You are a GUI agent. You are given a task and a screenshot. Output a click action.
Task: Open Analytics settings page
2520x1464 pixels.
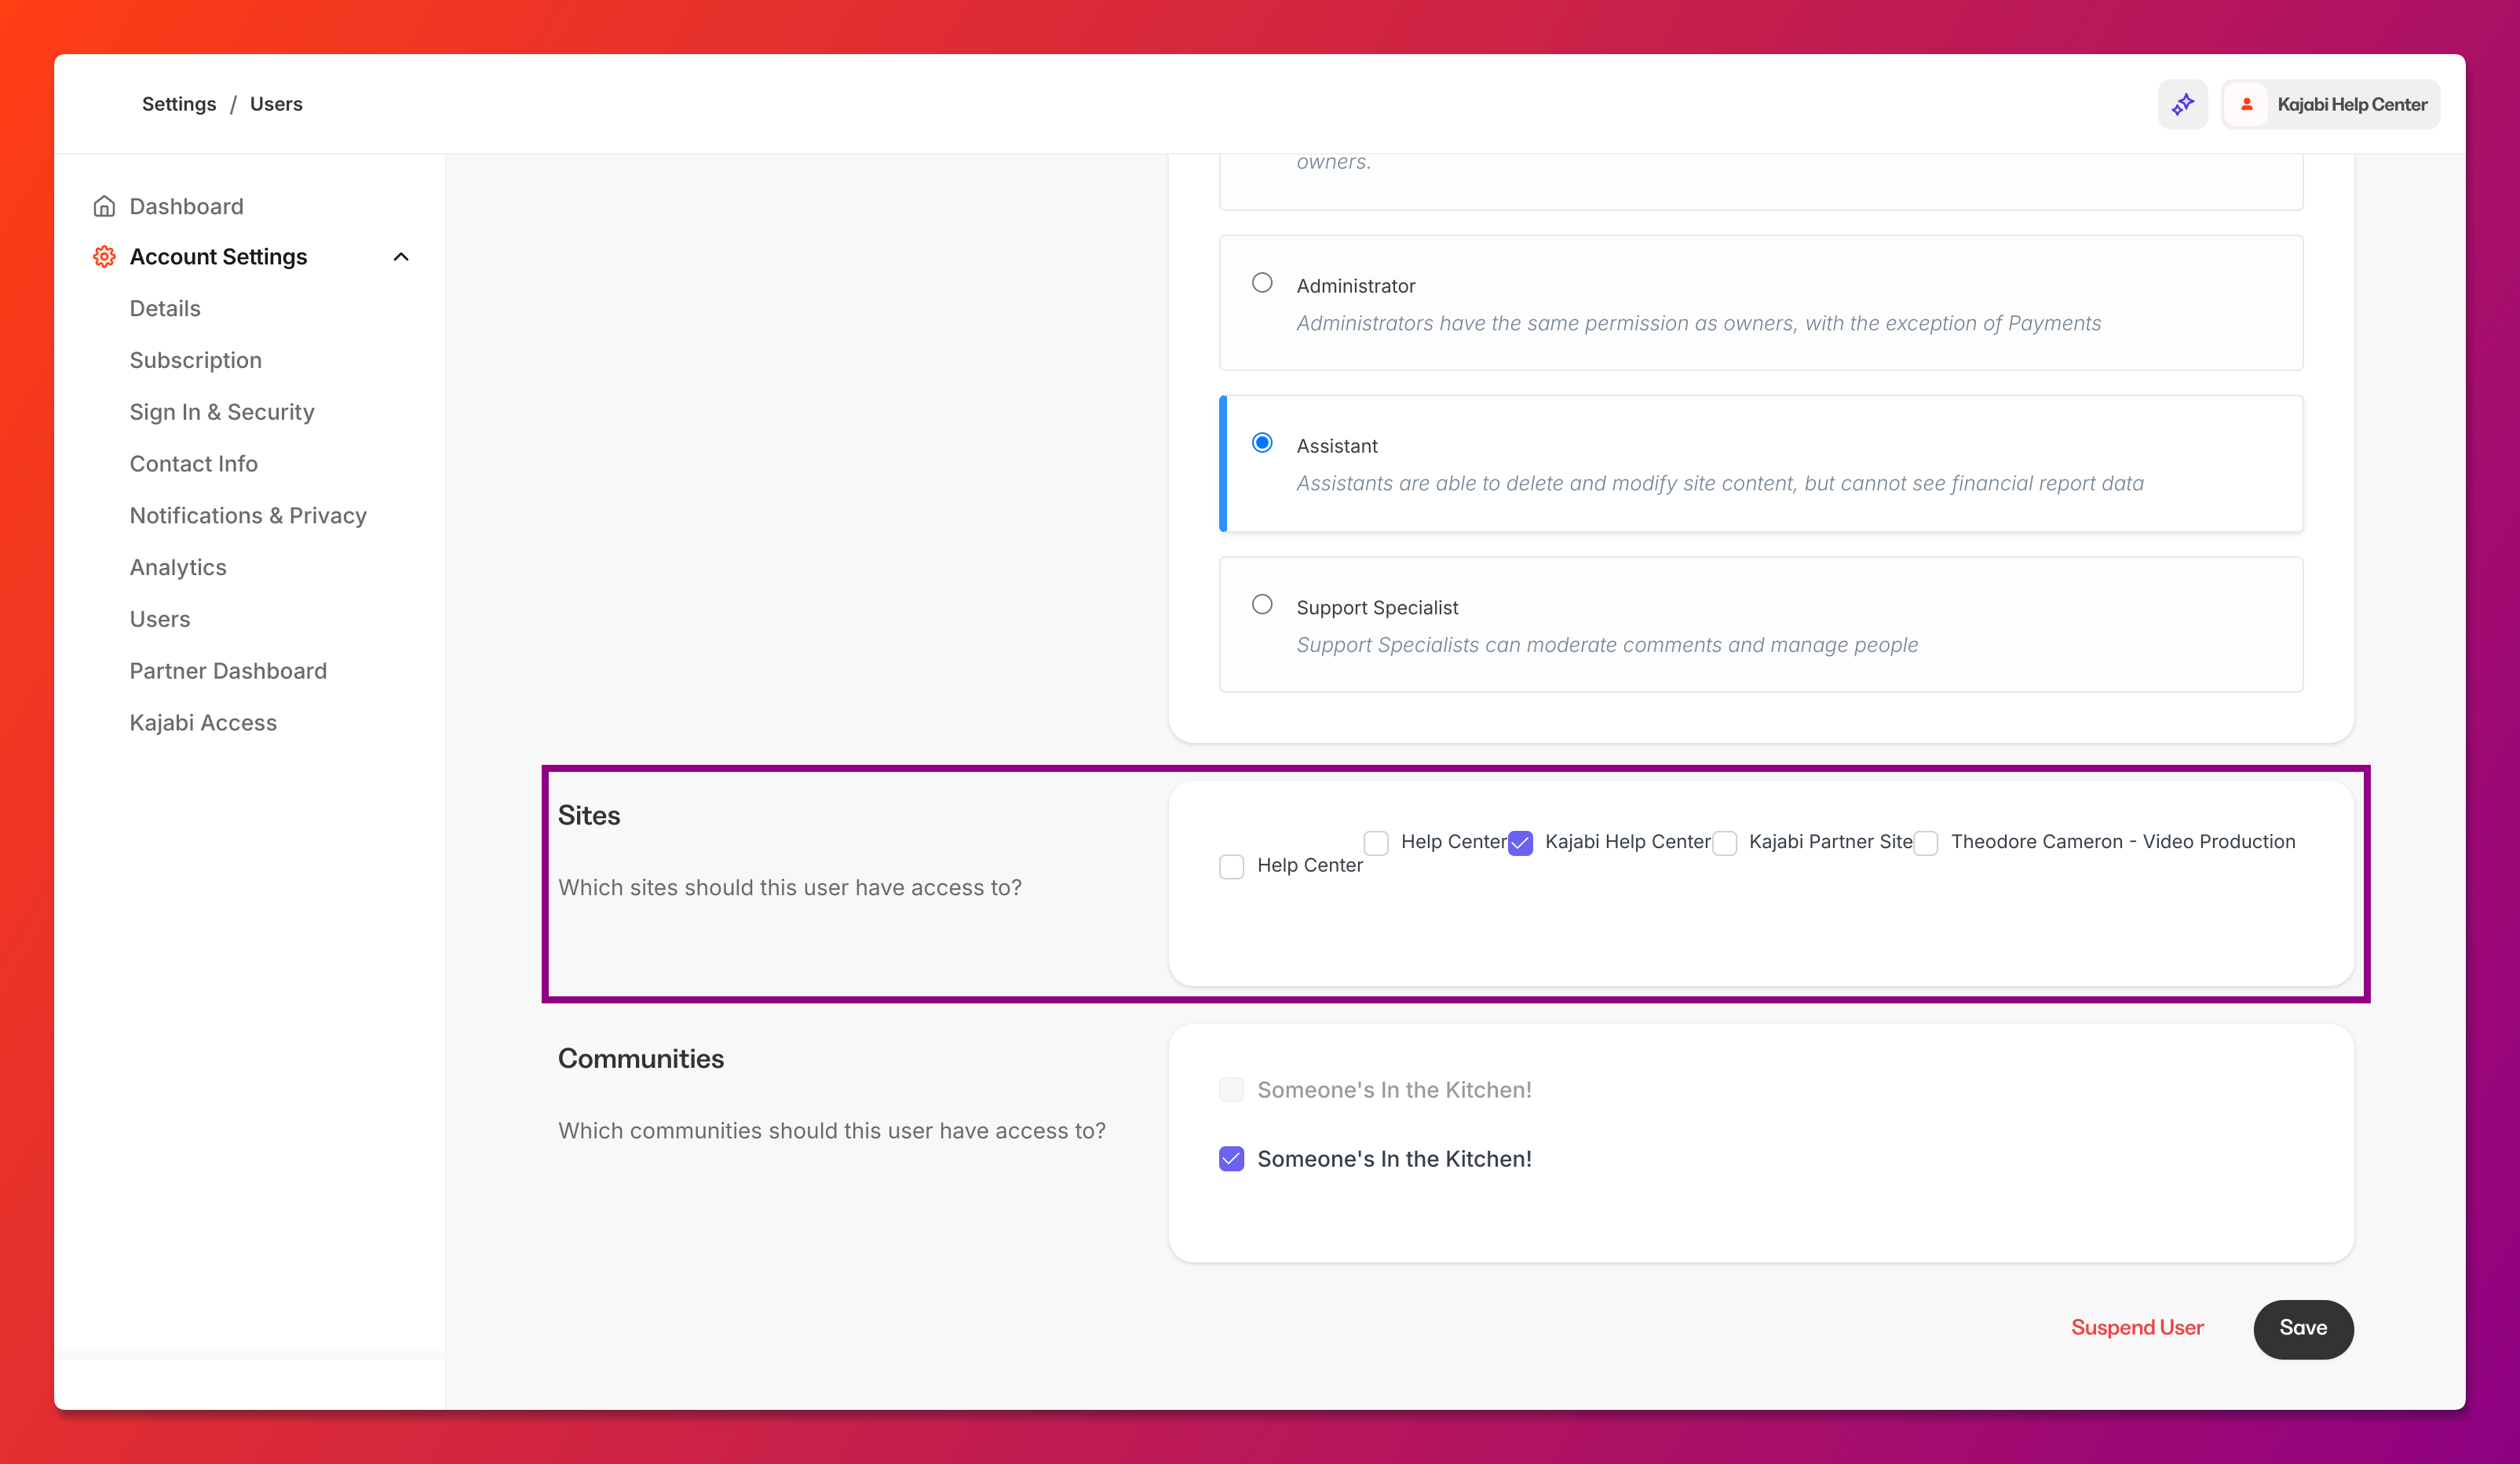pos(178,567)
